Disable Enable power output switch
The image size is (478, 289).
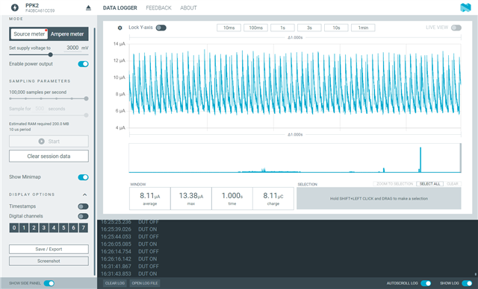[x=83, y=64]
